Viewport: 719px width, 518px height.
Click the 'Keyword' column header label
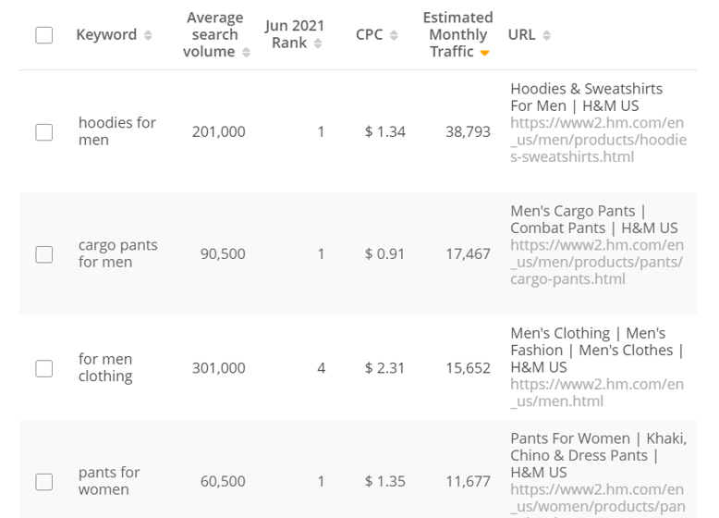coord(106,35)
